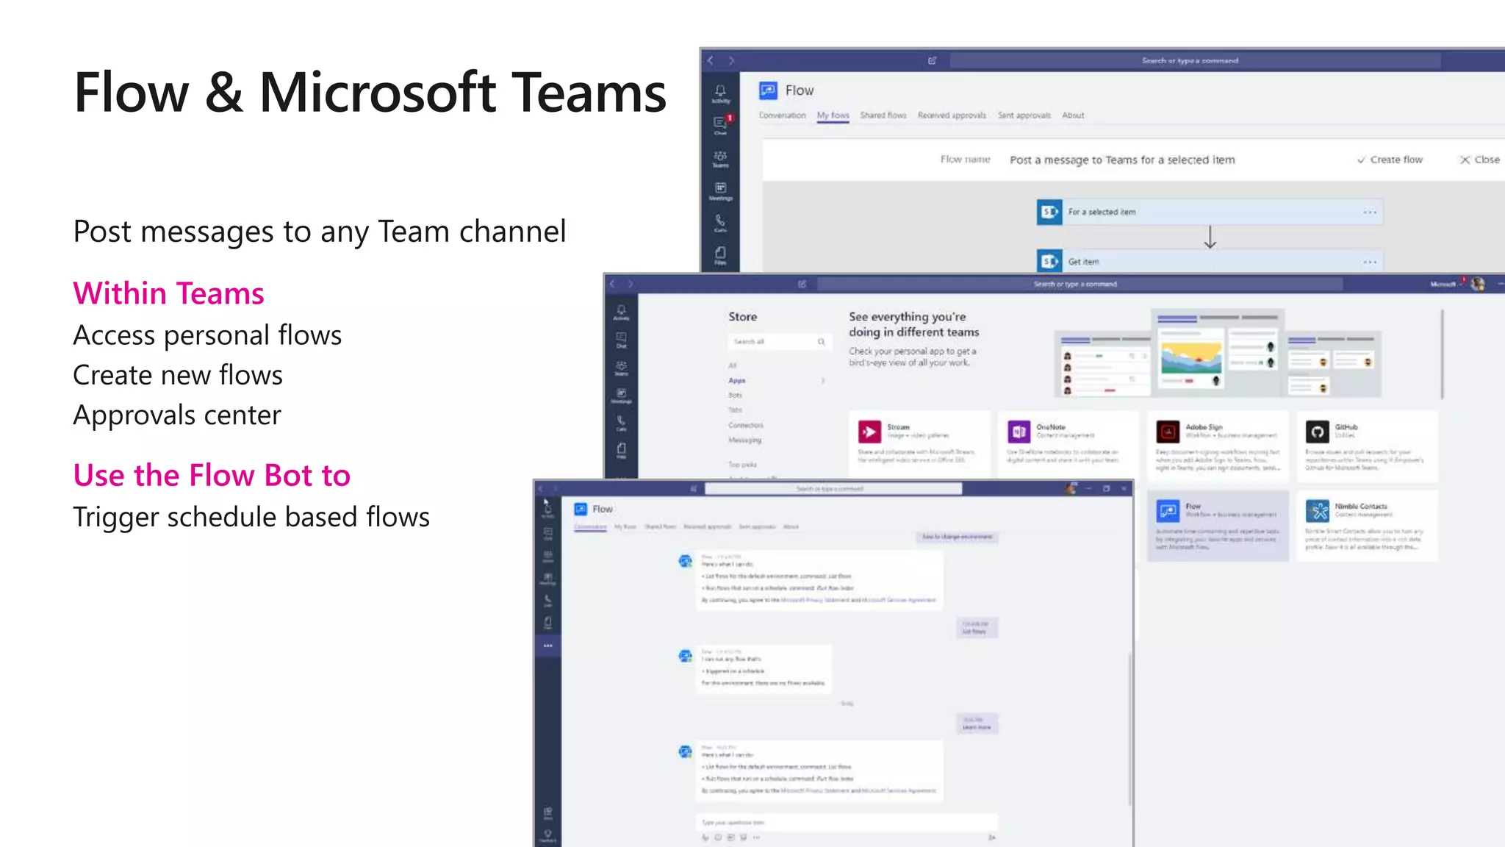Click 'How to change environment' button
The image size is (1505, 847).
click(x=957, y=537)
